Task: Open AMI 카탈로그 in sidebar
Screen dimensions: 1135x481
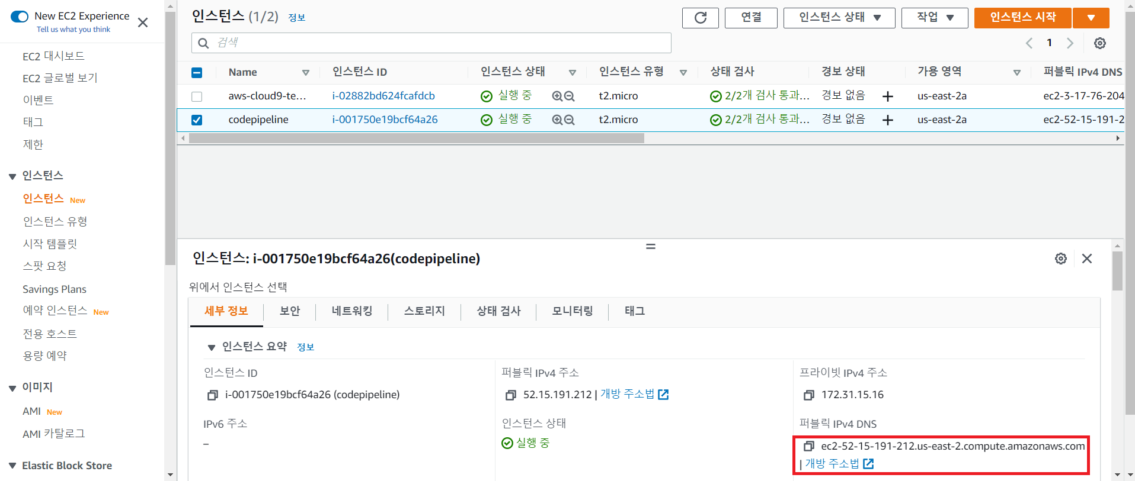Action: pos(53,434)
